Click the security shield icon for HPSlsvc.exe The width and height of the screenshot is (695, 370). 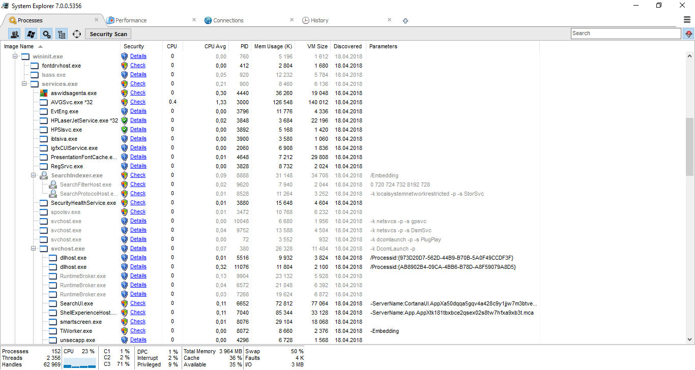point(124,130)
